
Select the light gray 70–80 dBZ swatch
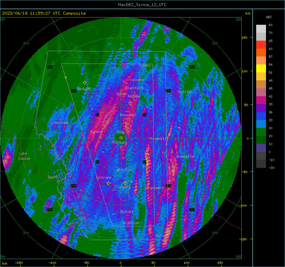[261, 29]
